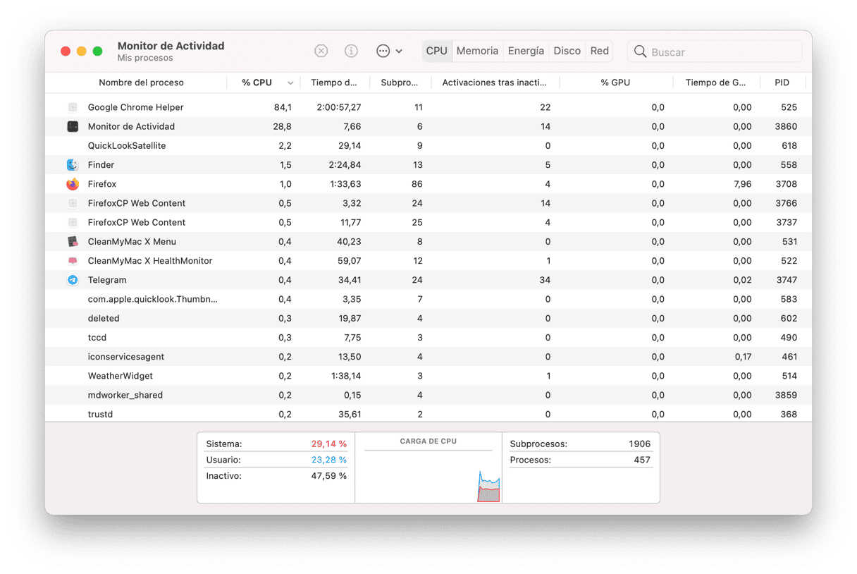Click the Monitor de Actividad process icon
The height and width of the screenshot is (574, 857).
coord(73,126)
